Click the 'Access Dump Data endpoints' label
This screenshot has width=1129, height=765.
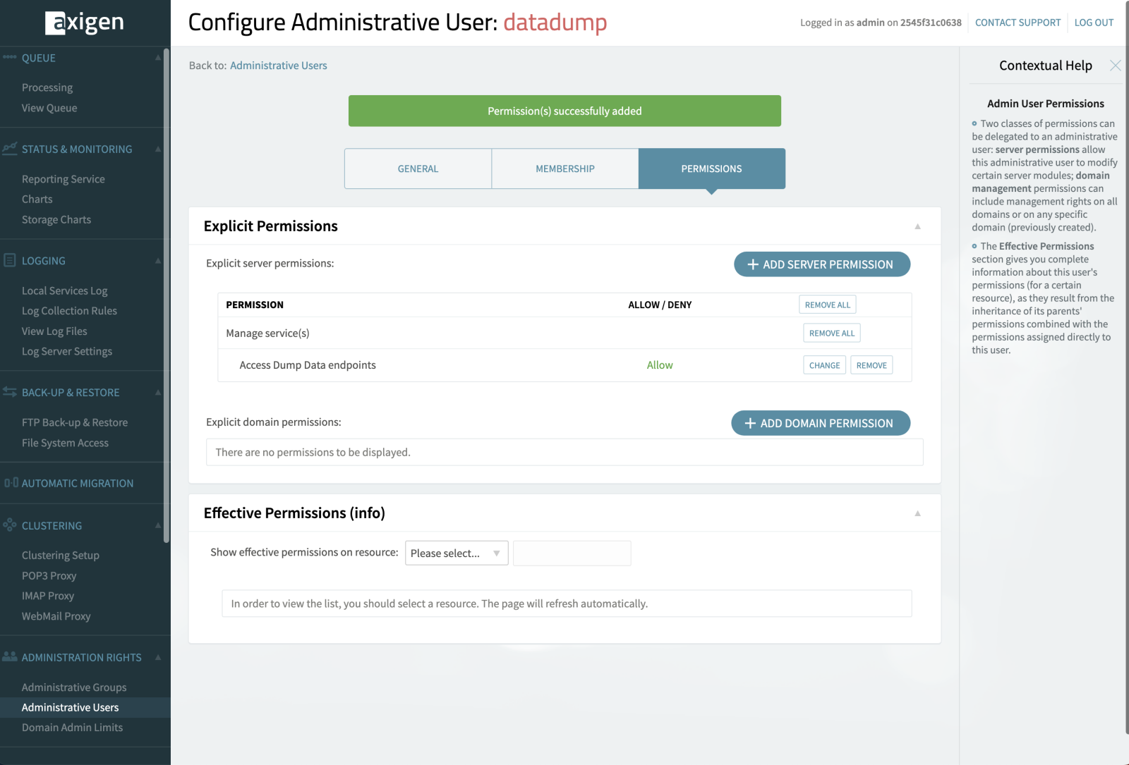(x=308, y=365)
